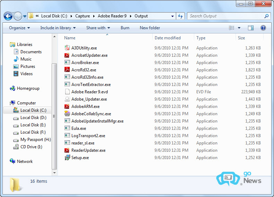Viewport: 274px width, 197px height.
Task: Select the AcrobatUpdater.exe file icon
Action: [x=67, y=55]
